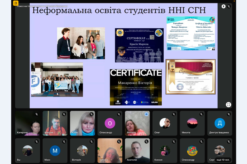Click mute icon on Вікторія's statue-avatar tile
The image size is (247, 164).
click(x=91, y=142)
